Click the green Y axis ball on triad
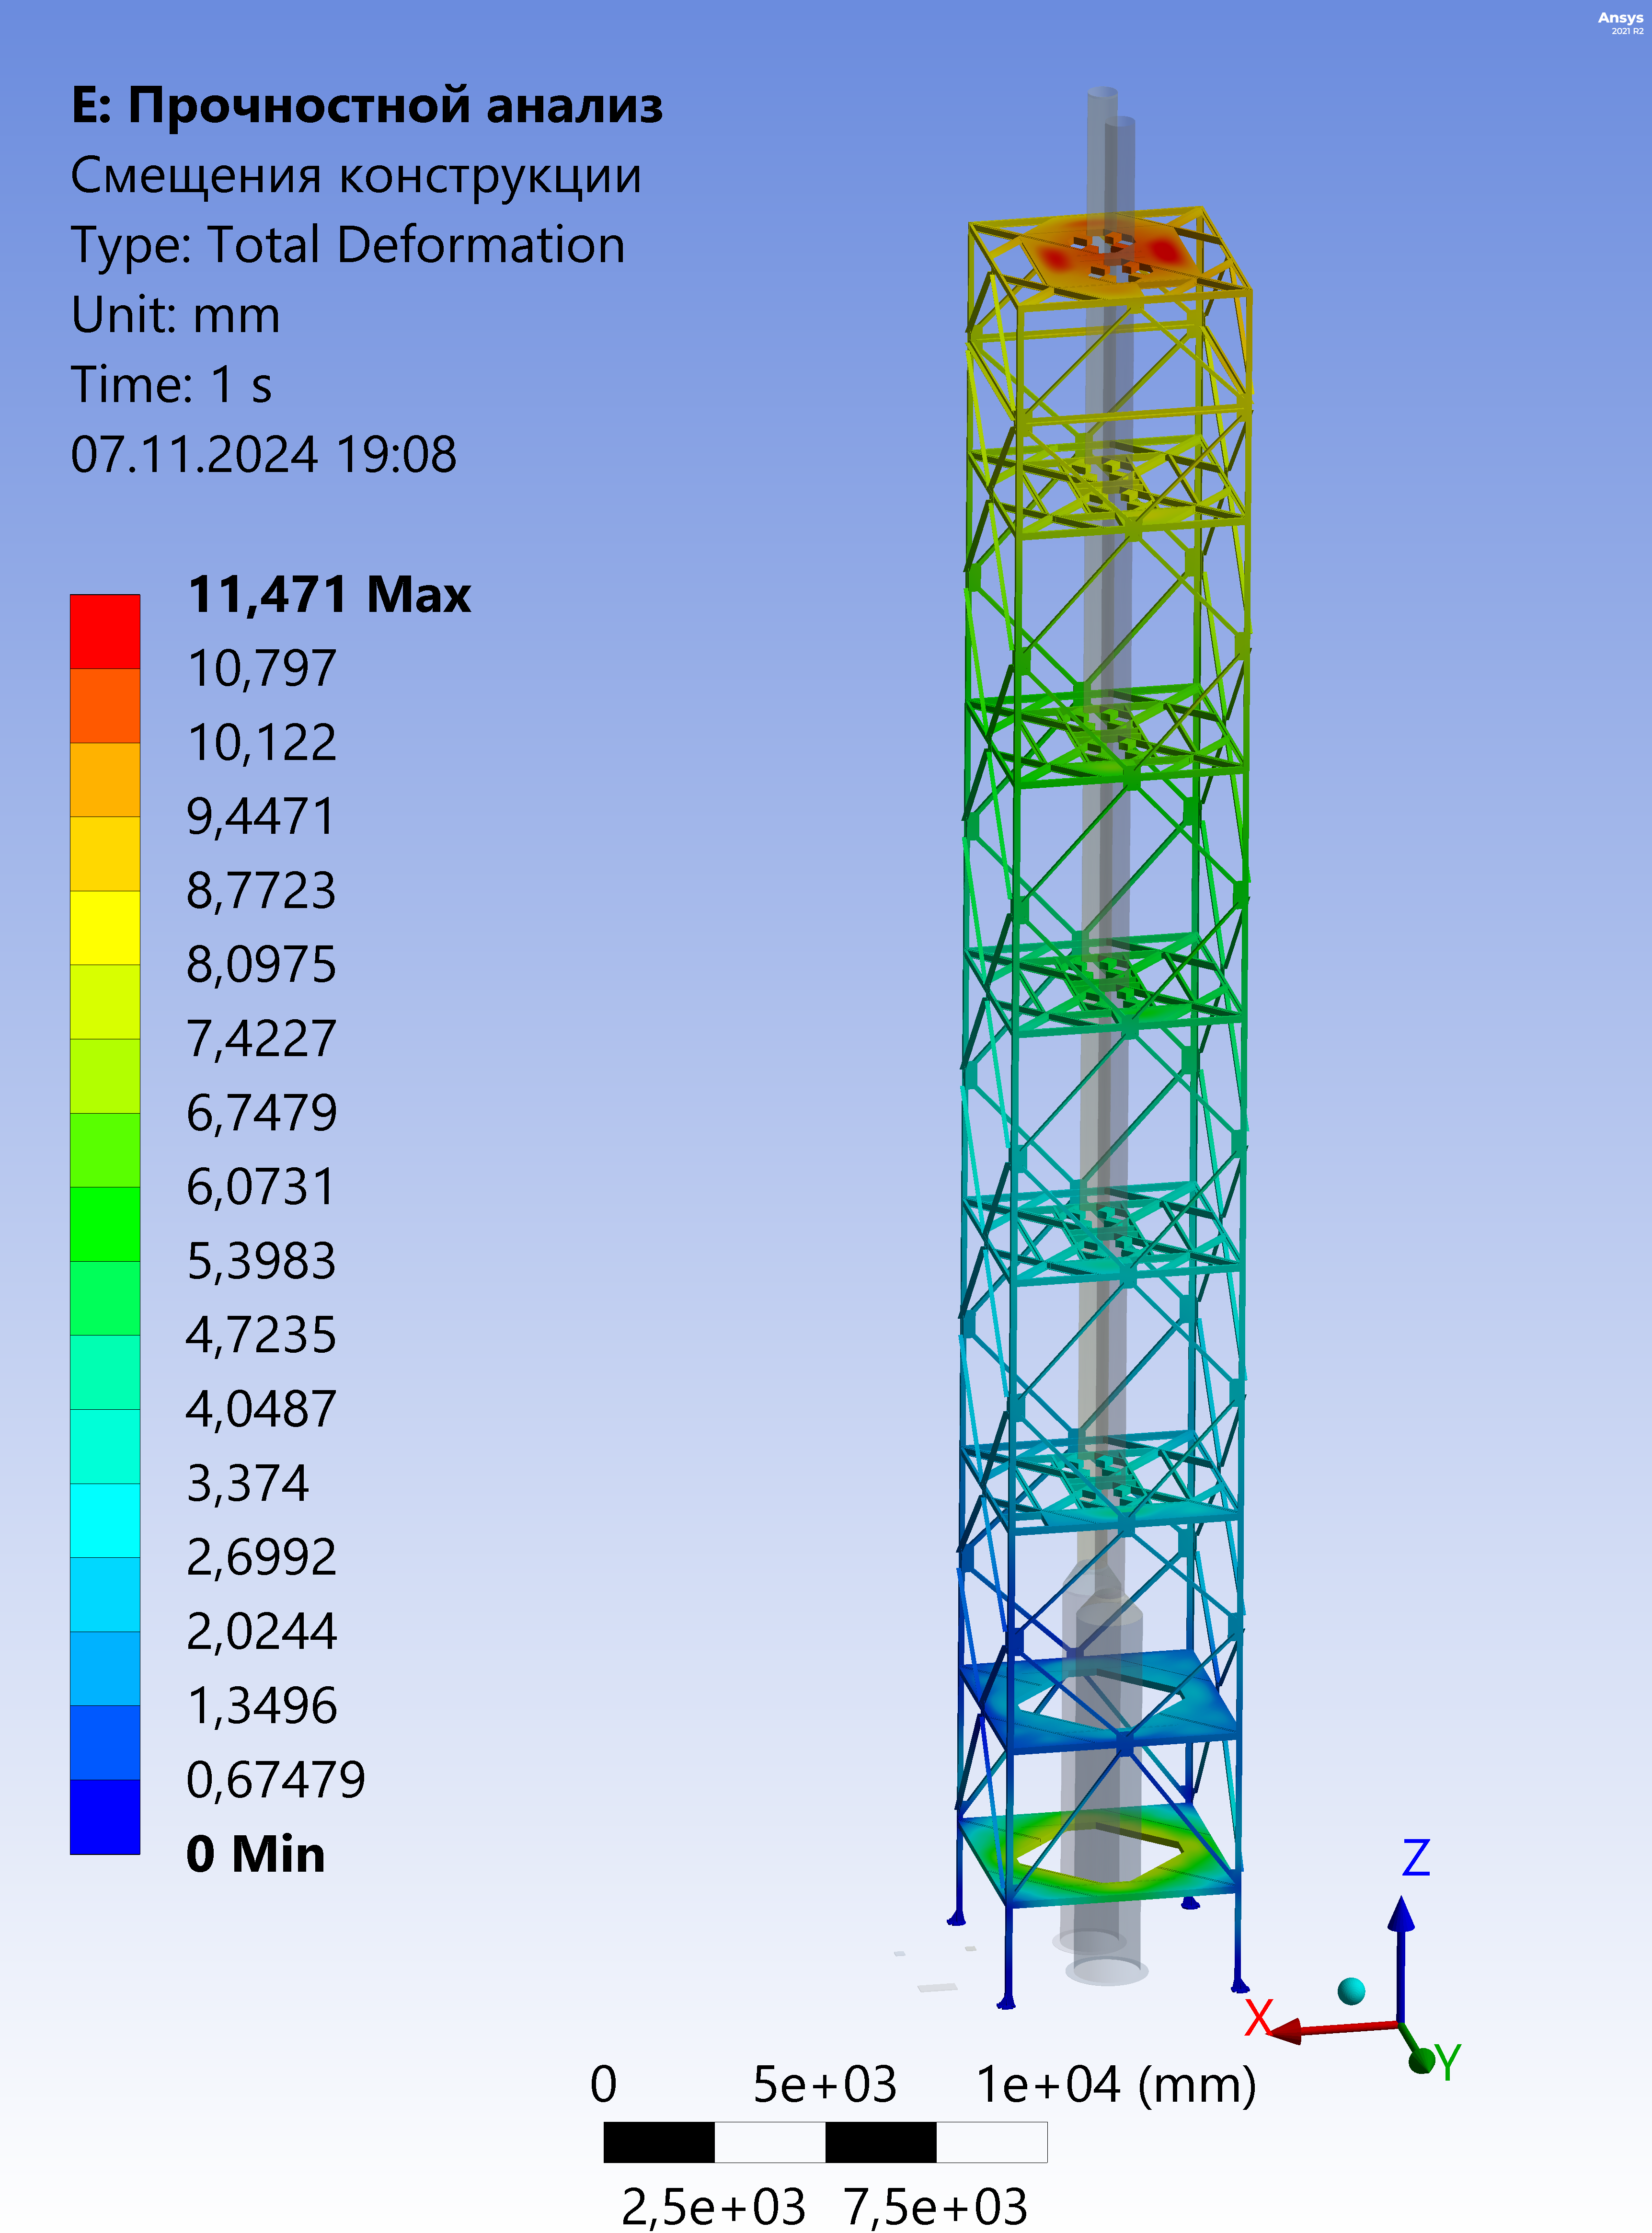Viewport: 1652px width, 2233px height. point(1421,2060)
